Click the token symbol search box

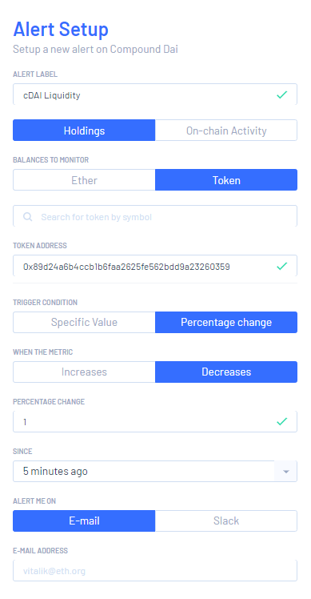[x=155, y=216]
